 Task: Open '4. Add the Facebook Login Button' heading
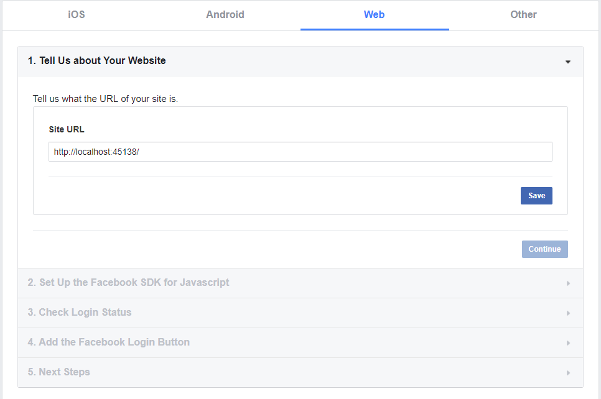[108, 342]
